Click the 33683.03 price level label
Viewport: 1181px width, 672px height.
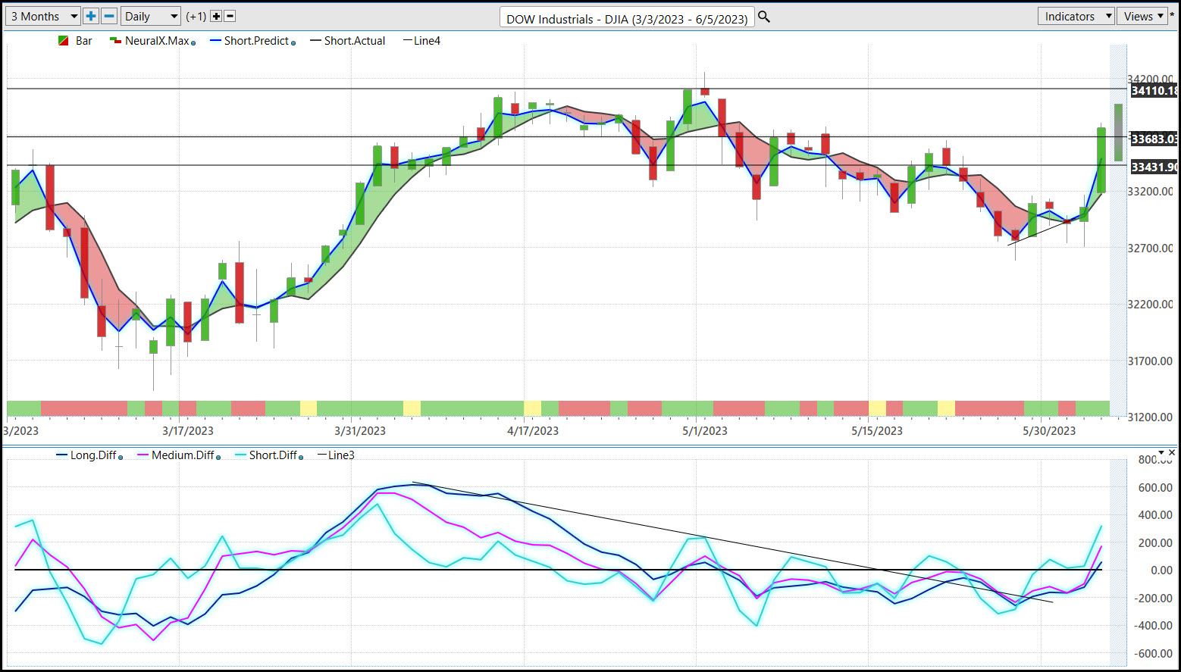click(x=1154, y=139)
